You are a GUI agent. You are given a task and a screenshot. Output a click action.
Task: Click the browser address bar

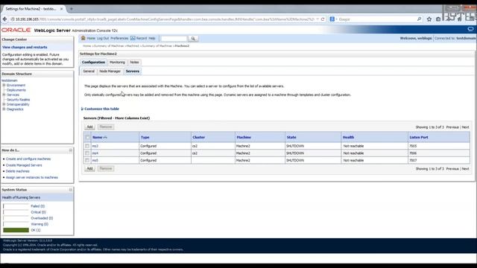pyautogui.click(x=164, y=19)
